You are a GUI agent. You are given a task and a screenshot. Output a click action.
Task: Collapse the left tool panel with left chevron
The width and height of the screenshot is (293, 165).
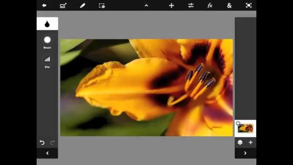point(47,153)
